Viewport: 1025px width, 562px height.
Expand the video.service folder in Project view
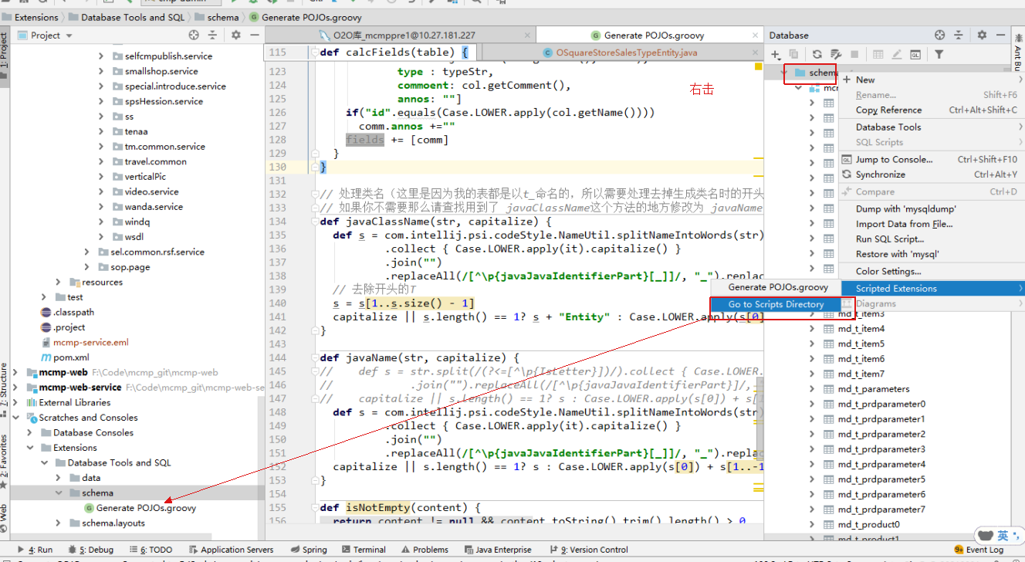pyautogui.click(x=100, y=191)
